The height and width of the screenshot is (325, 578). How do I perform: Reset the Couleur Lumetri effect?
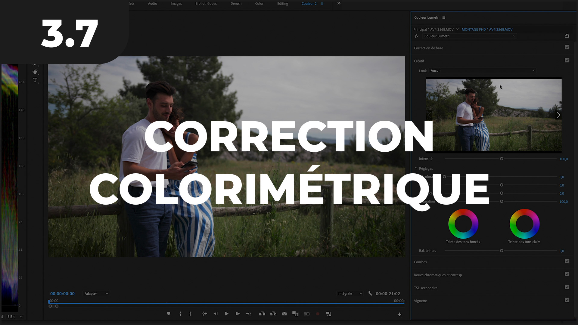567,36
